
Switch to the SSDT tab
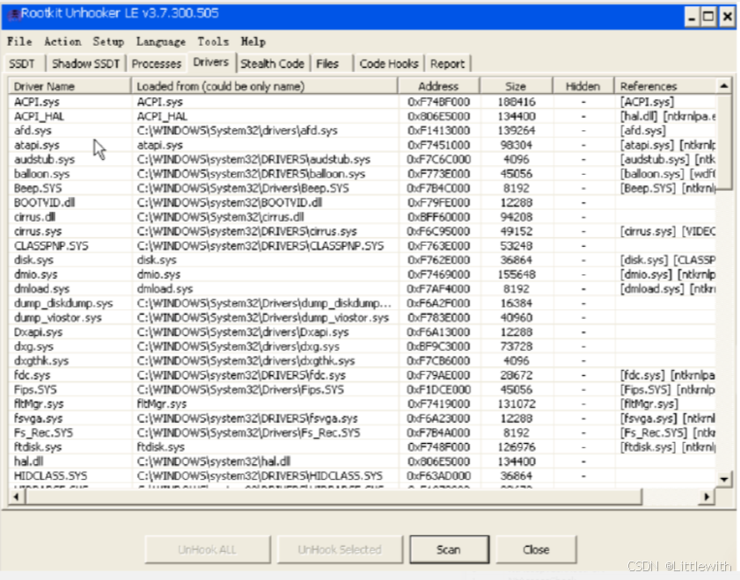[x=22, y=63]
